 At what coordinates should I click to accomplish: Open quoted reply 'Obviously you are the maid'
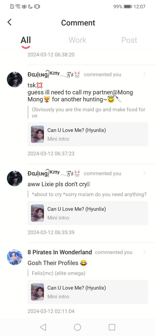tap(88, 112)
